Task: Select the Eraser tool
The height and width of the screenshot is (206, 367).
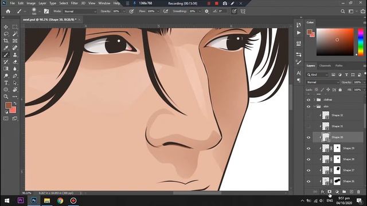Action: 15,62
